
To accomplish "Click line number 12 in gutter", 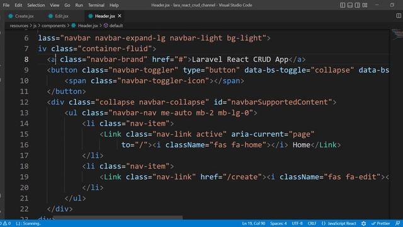I will 24,102.
